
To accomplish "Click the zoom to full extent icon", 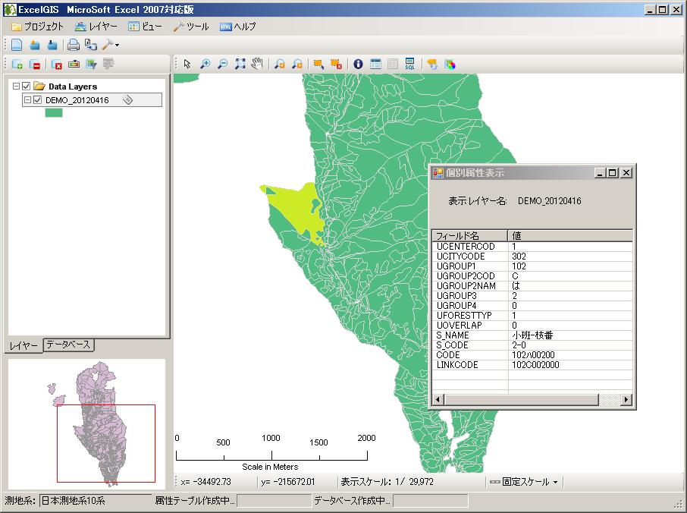I will point(240,65).
